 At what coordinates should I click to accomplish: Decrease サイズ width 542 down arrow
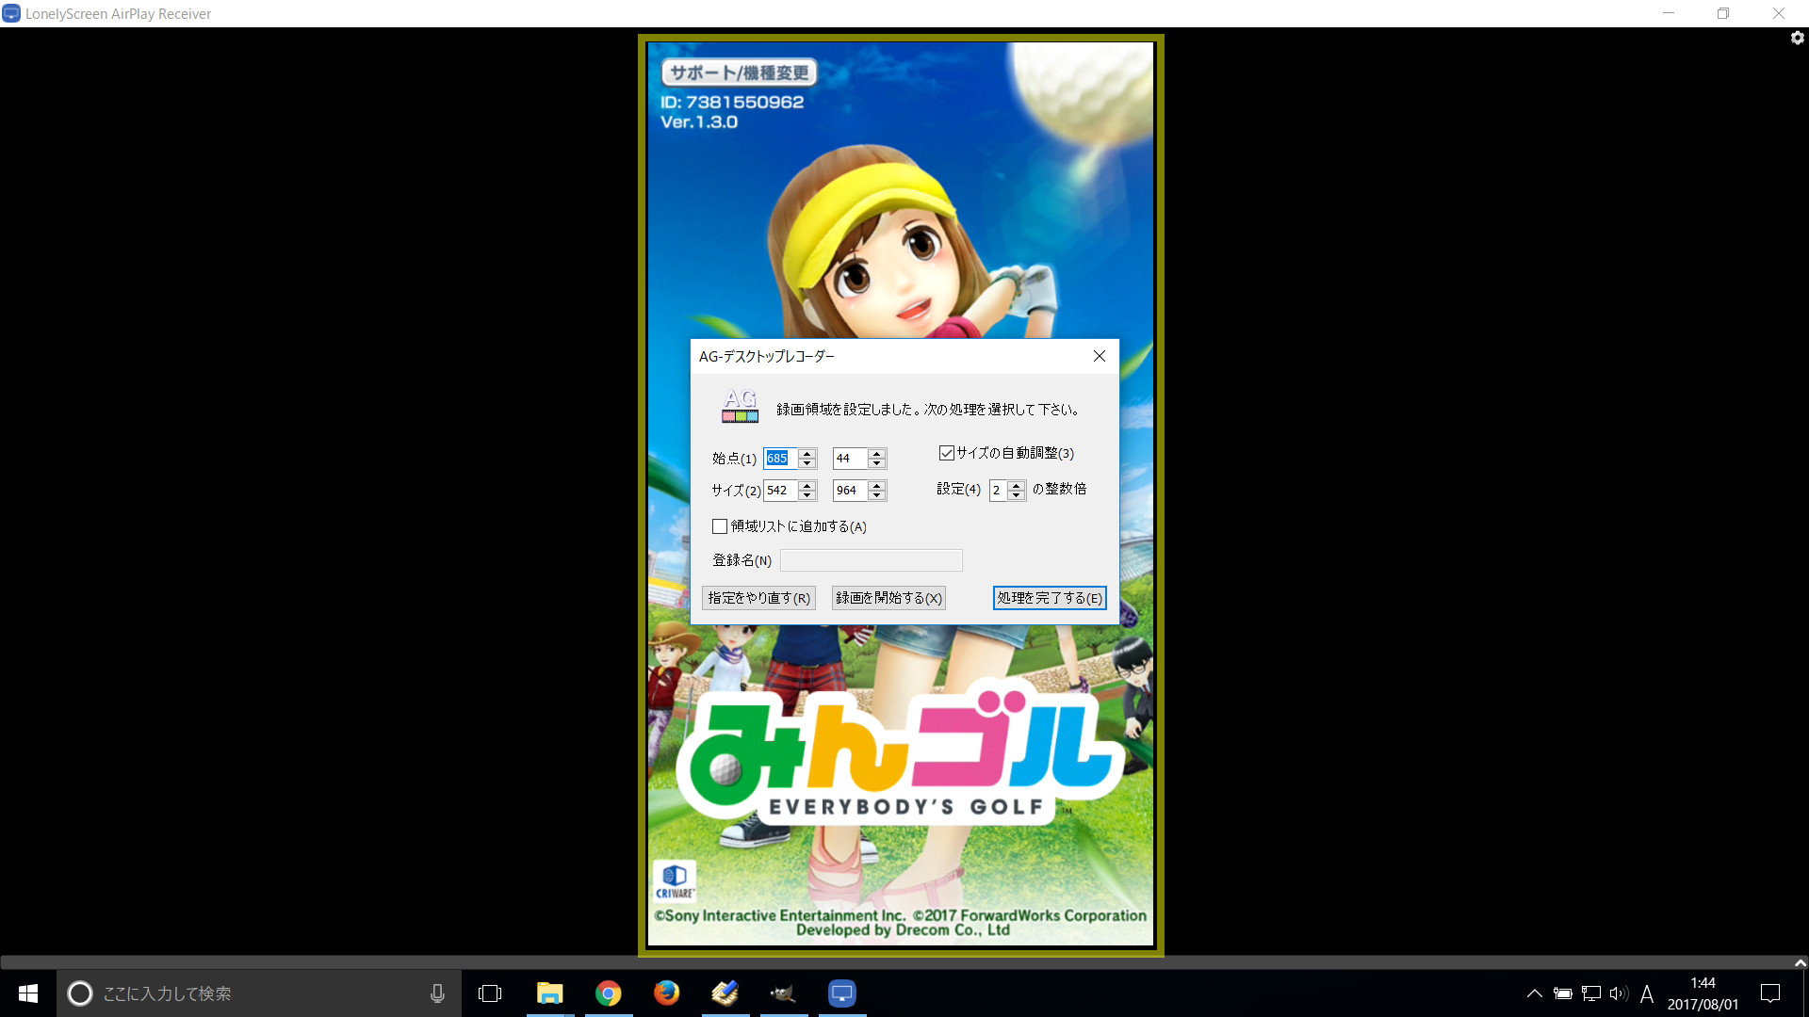click(807, 495)
